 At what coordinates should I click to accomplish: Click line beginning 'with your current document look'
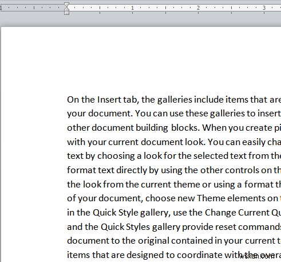click(x=174, y=142)
